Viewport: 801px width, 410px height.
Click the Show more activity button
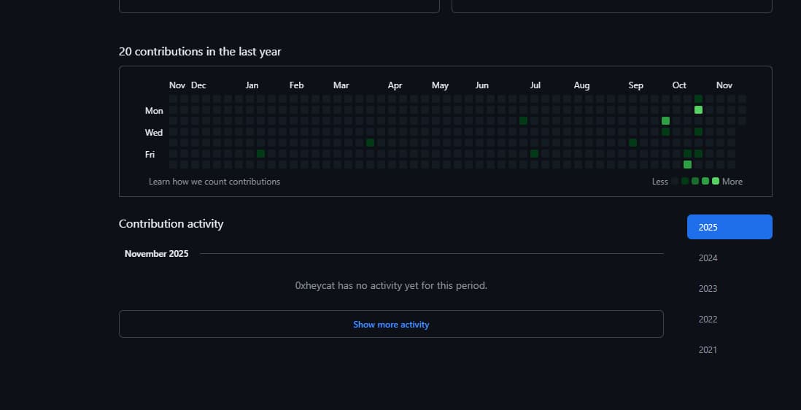(391, 325)
